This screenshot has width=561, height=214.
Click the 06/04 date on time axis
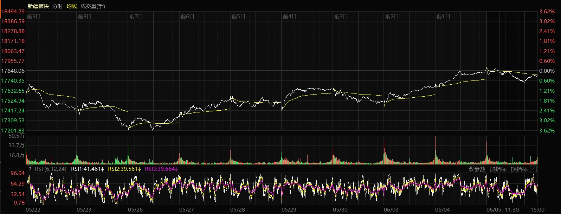pos(443,210)
